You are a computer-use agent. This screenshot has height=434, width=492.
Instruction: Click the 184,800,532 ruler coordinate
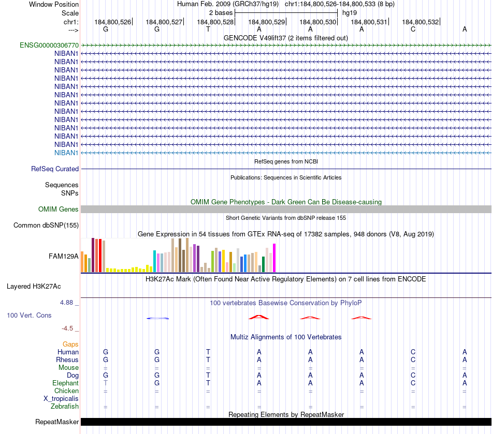tap(421, 22)
